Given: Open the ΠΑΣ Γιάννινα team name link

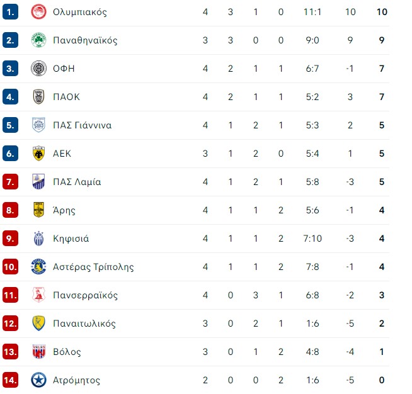Looking at the screenshot, I should (83, 125).
